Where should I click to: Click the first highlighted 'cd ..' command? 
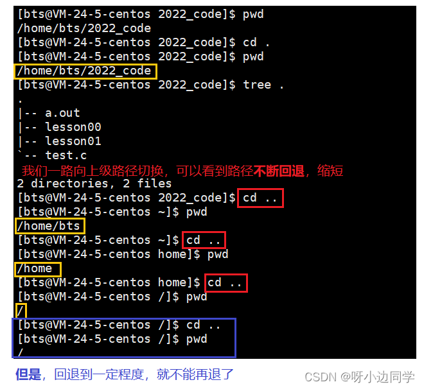pyautogui.click(x=260, y=198)
